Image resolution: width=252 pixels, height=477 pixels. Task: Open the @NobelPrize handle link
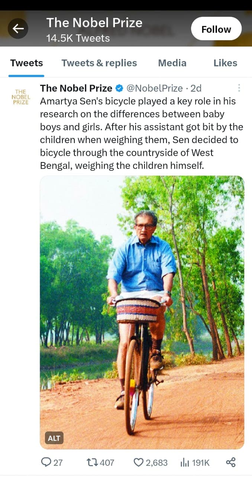[155, 88]
